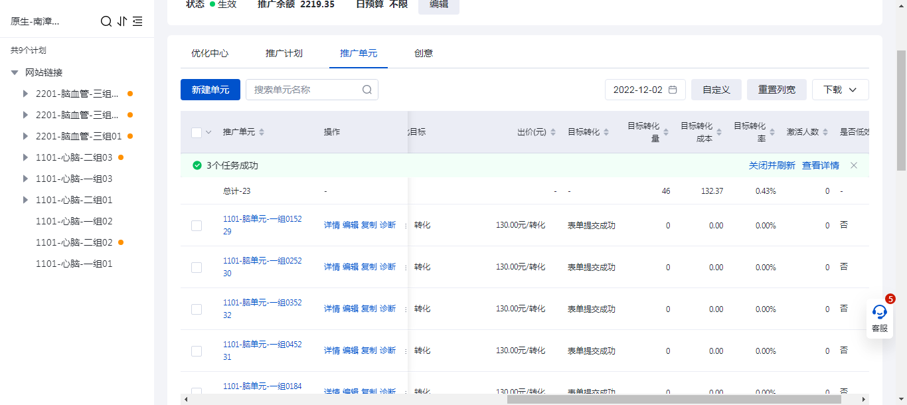This screenshot has height=405, width=907.
Task: Click the magnifier in the unit search box
Action: (367, 90)
